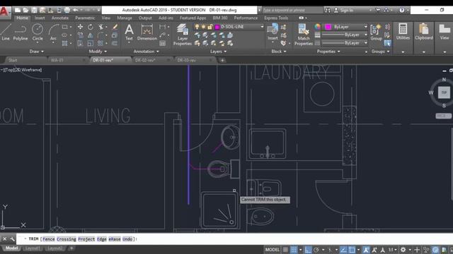Image resolution: width=453 pixels, height=254 pixels.
Task: Pick the Move tool in Modify panel
Action: pyautogui.click(x=80, y=27)
